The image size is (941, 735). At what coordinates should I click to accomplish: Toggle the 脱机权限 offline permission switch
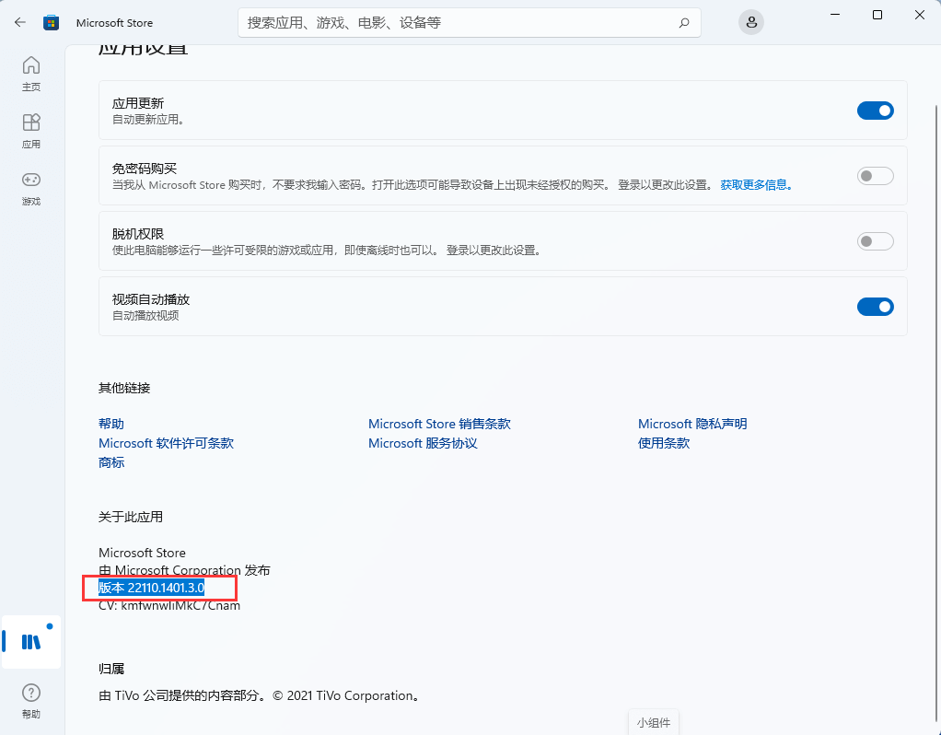tap(875, 241)
